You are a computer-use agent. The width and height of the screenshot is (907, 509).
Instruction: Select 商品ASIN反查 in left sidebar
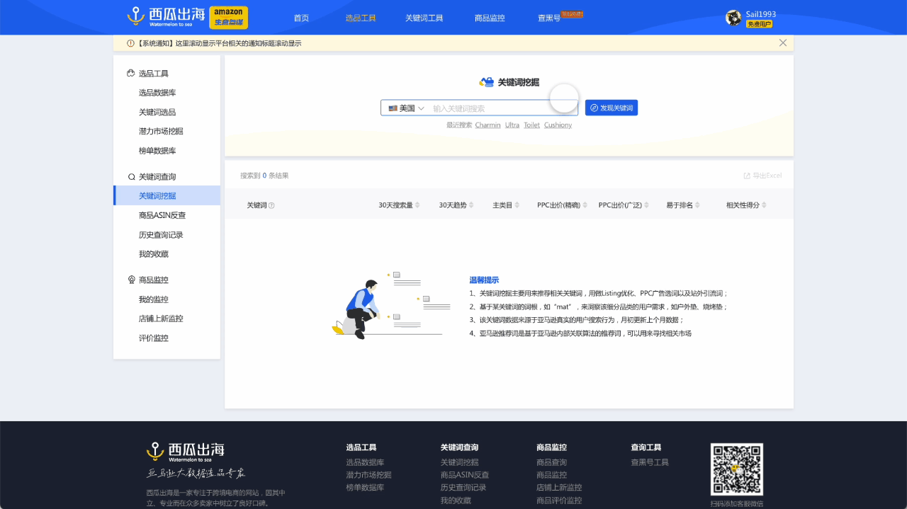(162, 215)
